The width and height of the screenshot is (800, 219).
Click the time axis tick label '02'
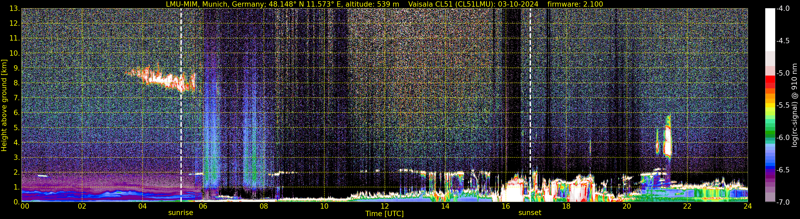(82, 207)
